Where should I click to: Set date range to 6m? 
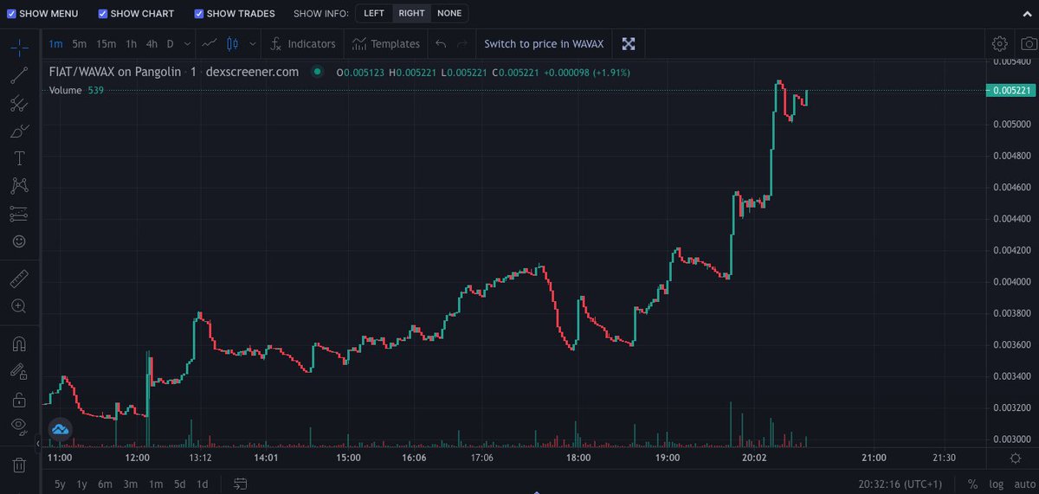pos(105,484)
